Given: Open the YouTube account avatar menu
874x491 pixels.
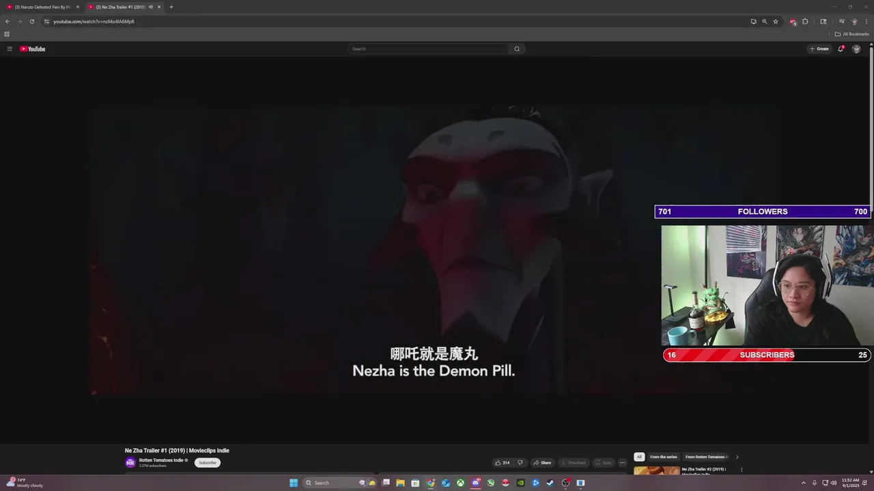Looking at the screenshot, I should click(x=856, y=48).
